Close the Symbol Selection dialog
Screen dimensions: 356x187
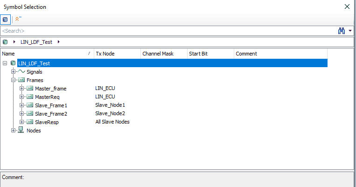tap(347, 7)
